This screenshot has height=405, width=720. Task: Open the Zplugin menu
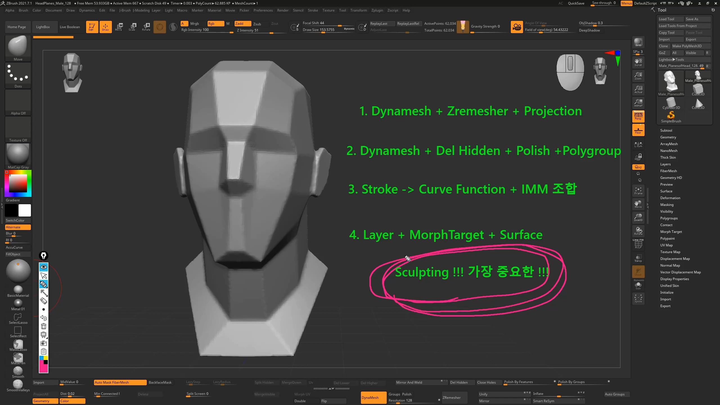click(x=377, y=10)
